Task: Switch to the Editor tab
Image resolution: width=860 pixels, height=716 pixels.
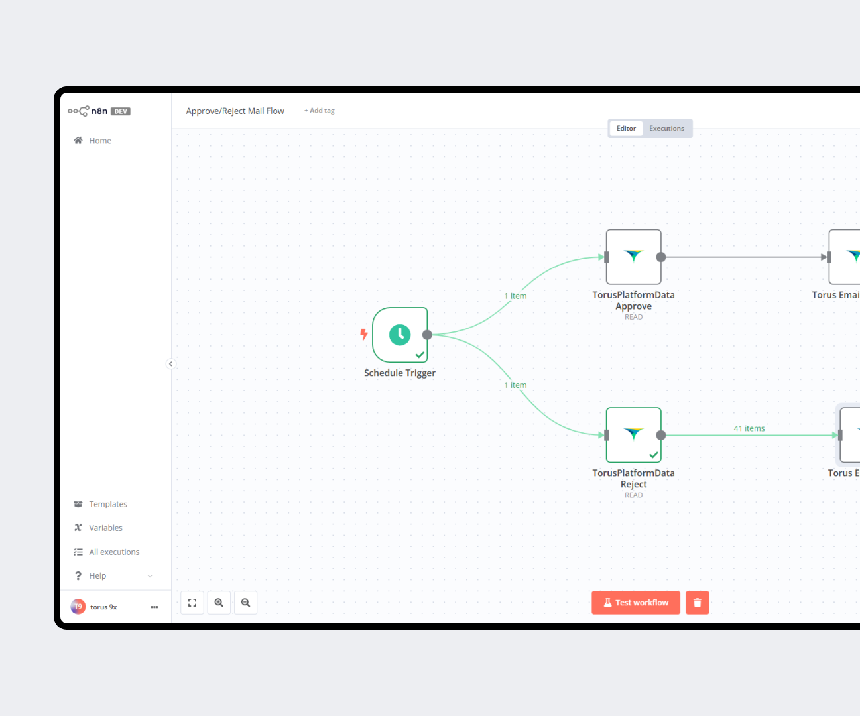Action: (x=626, y=129)
